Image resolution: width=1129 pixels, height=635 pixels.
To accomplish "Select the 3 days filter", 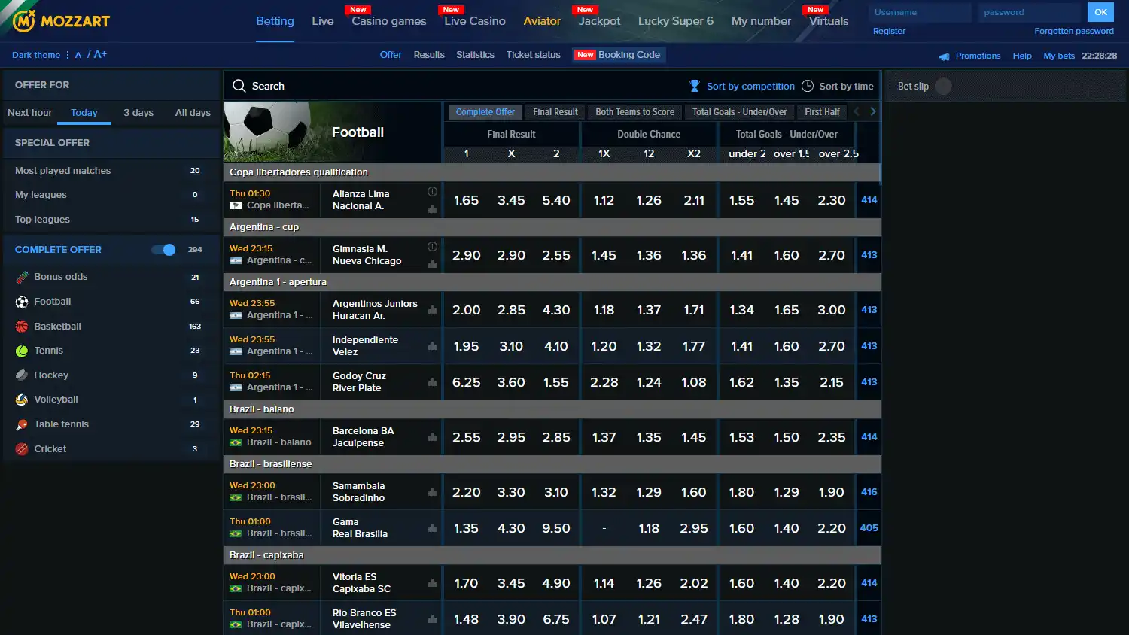I will pyautogui.click(x=138, y=113).
